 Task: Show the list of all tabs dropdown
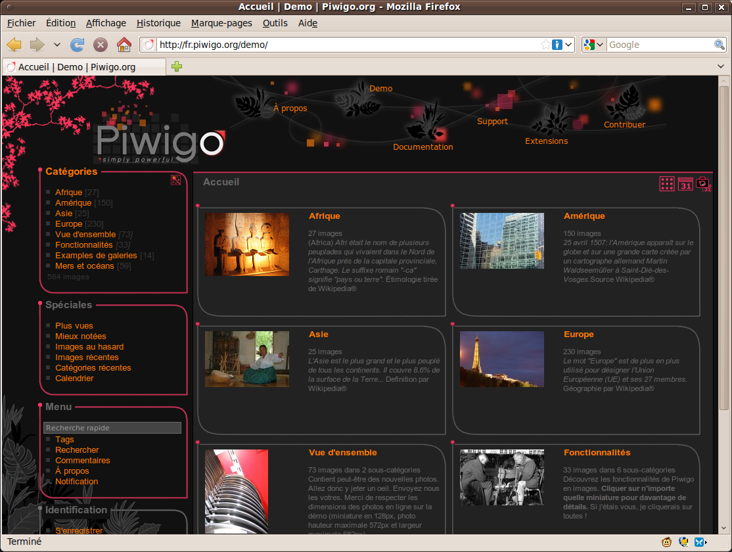click(x=721, y=66)
